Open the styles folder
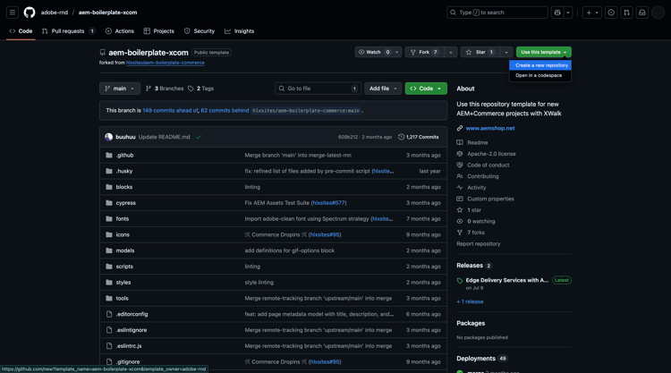Viewport: 671px width, 373px height. coord(123,283)
